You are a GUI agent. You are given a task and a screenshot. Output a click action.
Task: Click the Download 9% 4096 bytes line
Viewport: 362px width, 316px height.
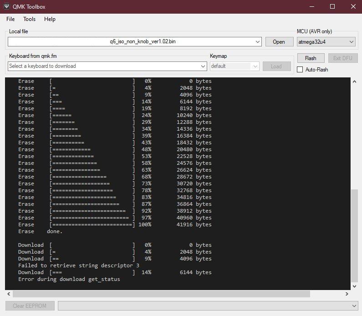coord(115,259)
